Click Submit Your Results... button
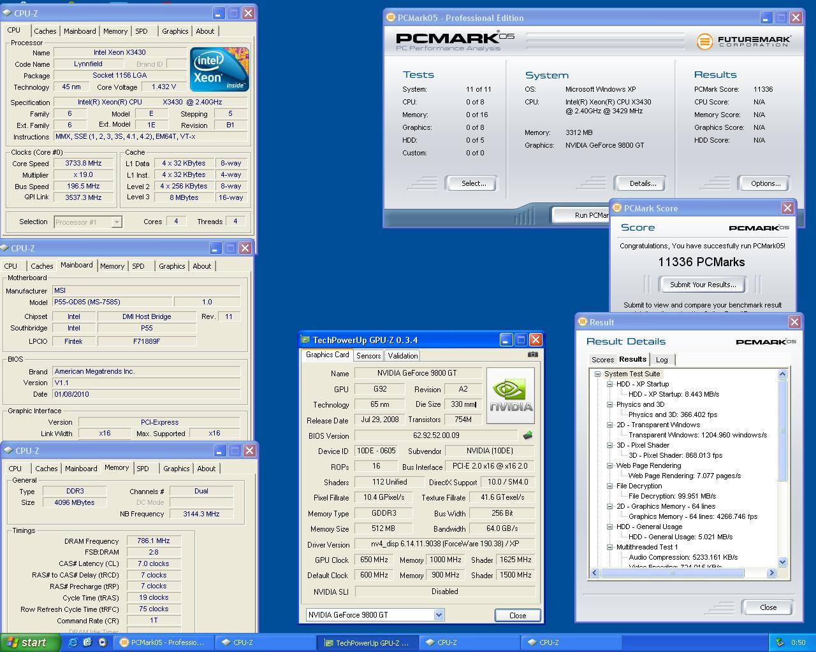 point(703,285)
